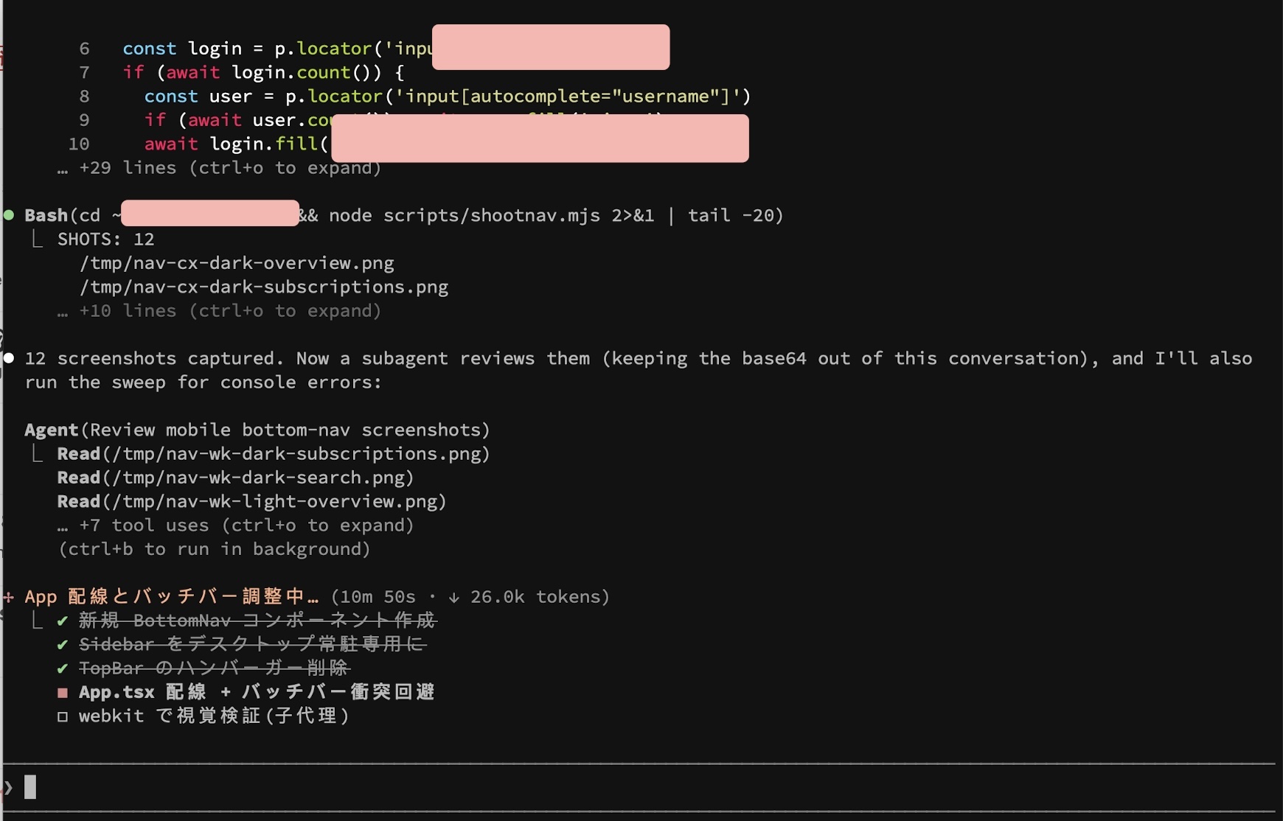This screenshot has height=821, width=1283.
Task: Click the '(ctrl+b to run in background)' hint
Action: (214, 549)
